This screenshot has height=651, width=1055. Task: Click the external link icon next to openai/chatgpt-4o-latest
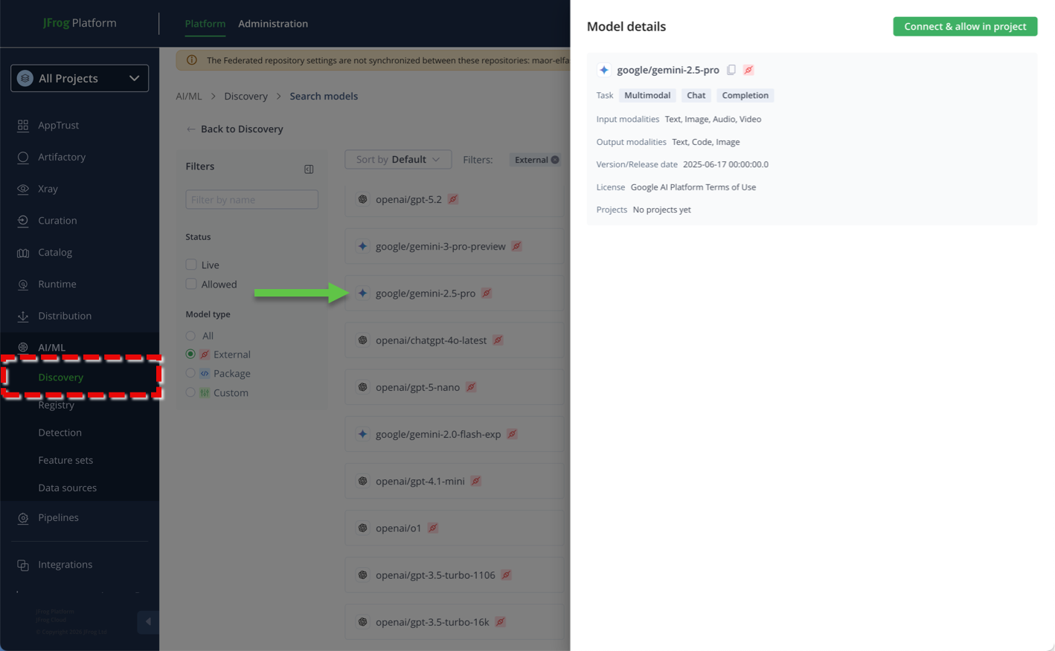pyautogui.click(x=498, y=340)
